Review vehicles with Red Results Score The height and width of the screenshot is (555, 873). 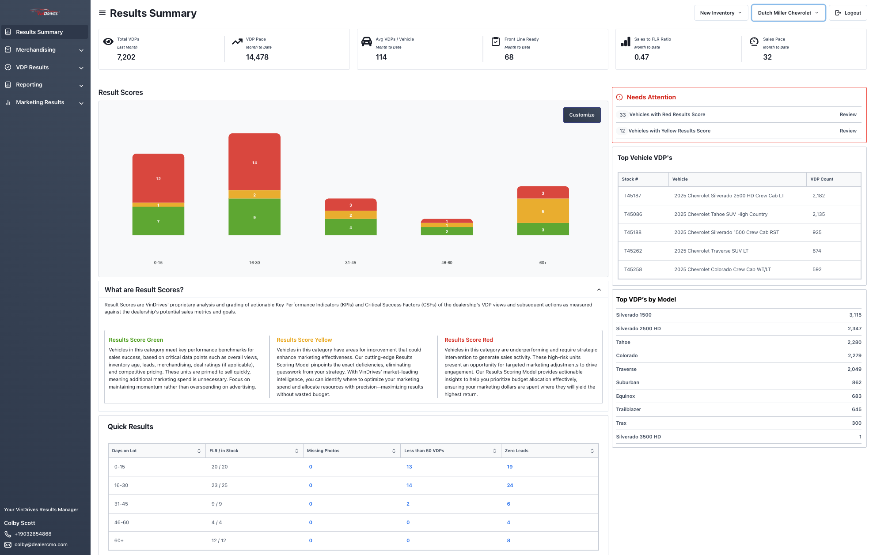coord(848,114)
